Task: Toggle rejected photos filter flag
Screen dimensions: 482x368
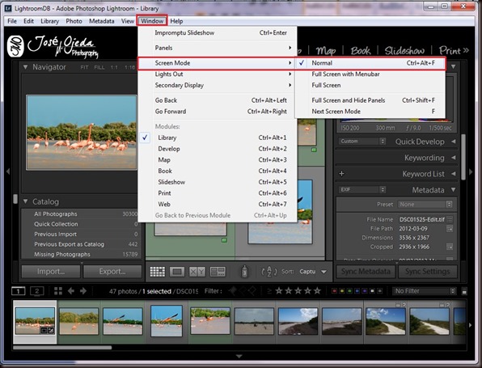Action: click(x=252, y=291)
